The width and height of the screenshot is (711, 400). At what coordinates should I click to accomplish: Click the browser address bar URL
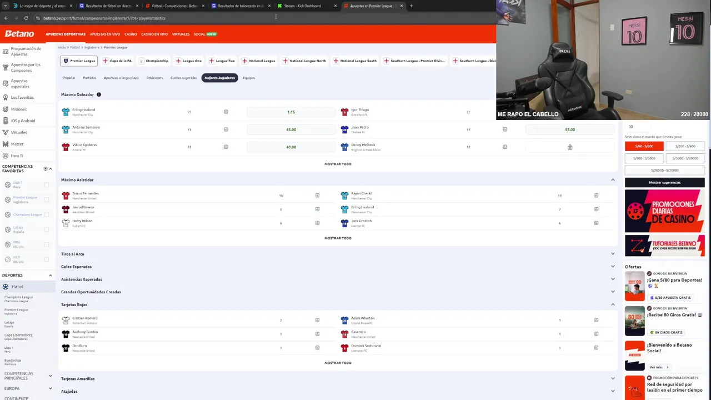pos(104,18)
